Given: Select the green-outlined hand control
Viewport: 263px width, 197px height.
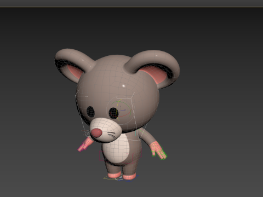Looking at the screenshot, I should pos(158,150).
